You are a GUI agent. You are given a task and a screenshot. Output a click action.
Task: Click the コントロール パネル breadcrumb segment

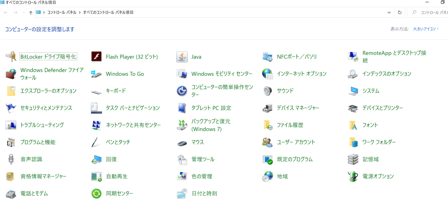pyautogui.click(x=62, y=12)
